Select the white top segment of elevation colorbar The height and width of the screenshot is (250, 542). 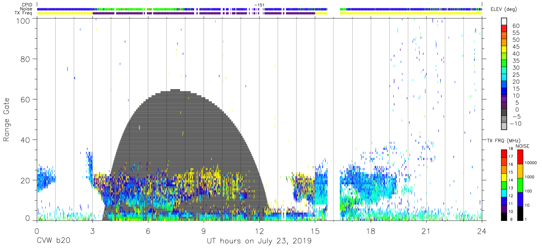pyautogui.click(x=504, y=21)
